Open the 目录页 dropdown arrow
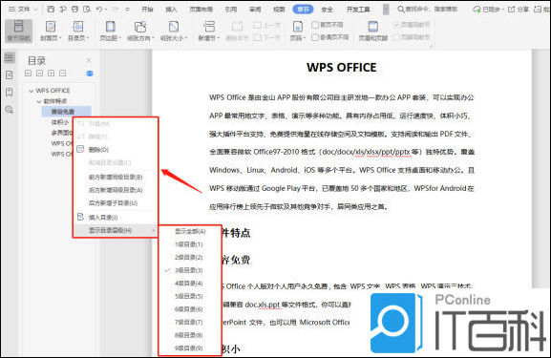This screenshot has height=358, width=551. tap(88, 38)
